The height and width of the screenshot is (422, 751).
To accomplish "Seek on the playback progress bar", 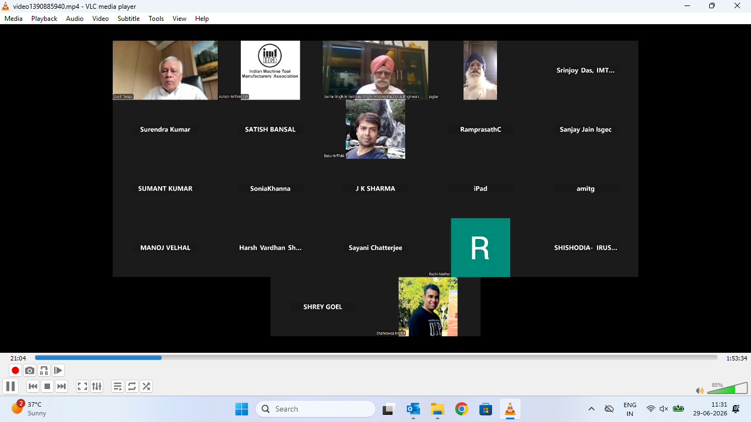I will click(x=376, y=358).
